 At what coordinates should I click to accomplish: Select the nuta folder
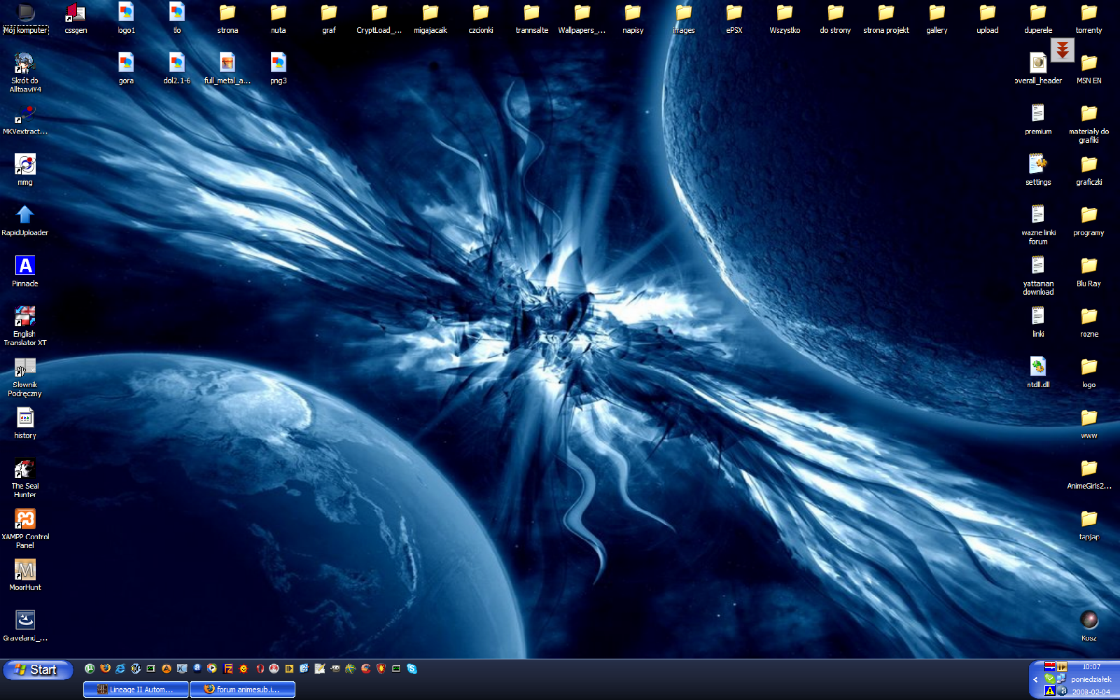(x=278, y=18)
